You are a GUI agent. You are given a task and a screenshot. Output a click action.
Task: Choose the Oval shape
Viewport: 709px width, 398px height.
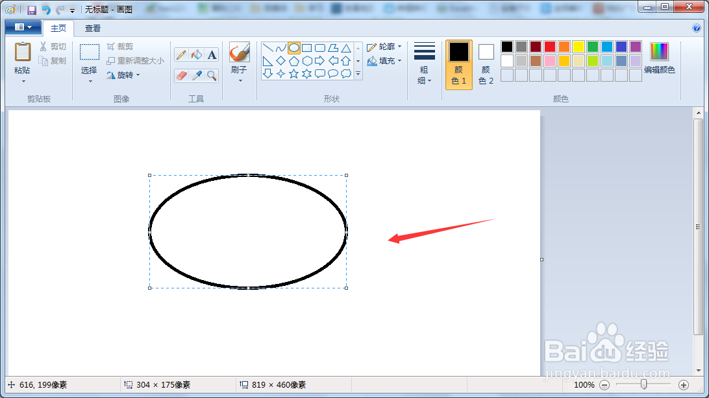(294, 48)
